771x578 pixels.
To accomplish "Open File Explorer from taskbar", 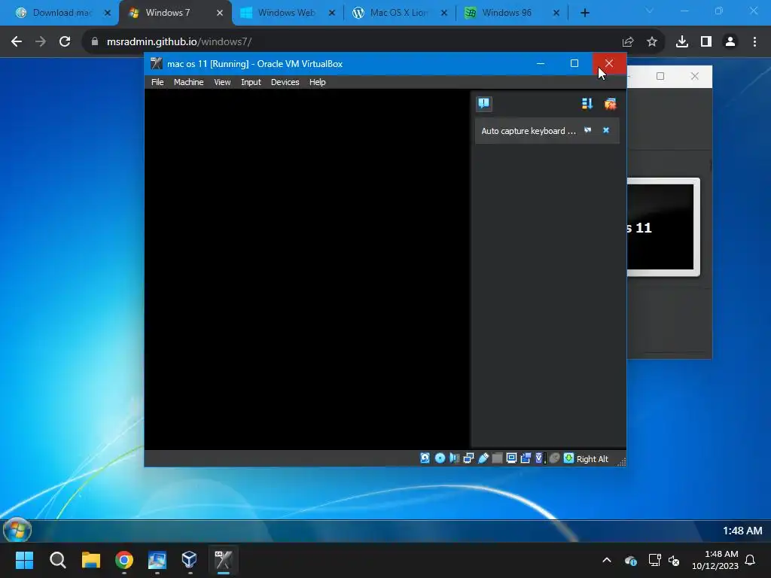I will (x=91, y=560).
